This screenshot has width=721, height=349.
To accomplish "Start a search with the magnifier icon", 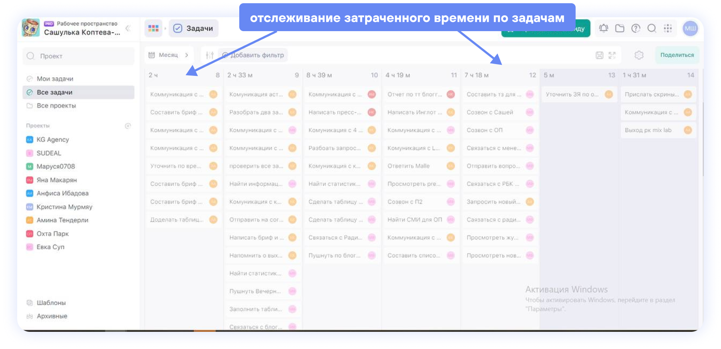I will tap(652, 28).
